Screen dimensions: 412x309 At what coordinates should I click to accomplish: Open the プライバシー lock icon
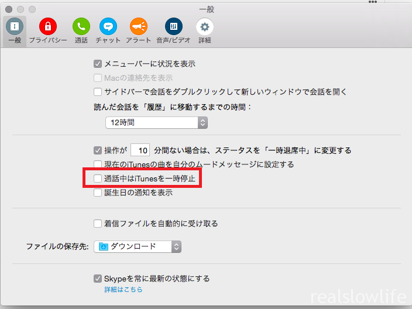48,26
